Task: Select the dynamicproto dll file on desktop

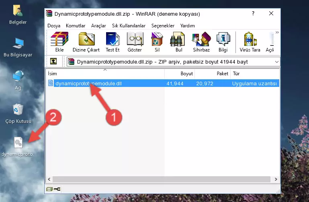Action: 18,147
